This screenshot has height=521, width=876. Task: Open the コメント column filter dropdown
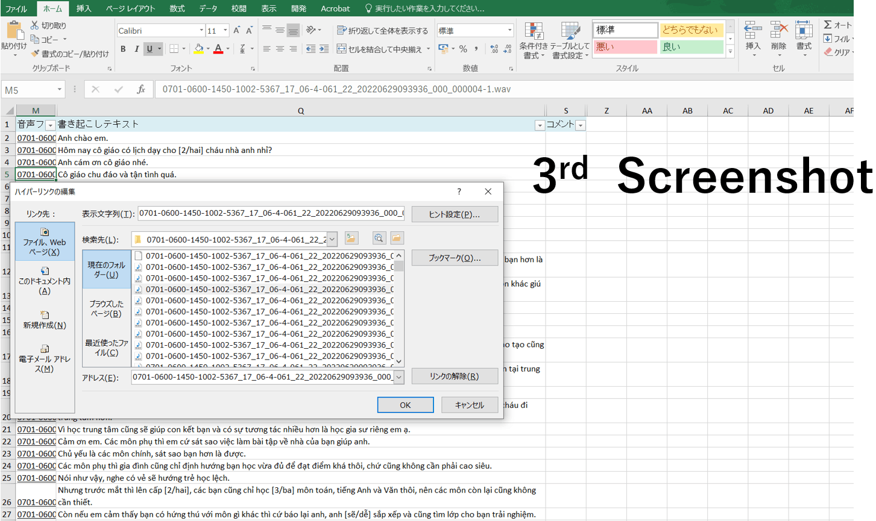(x=580, y=125)
